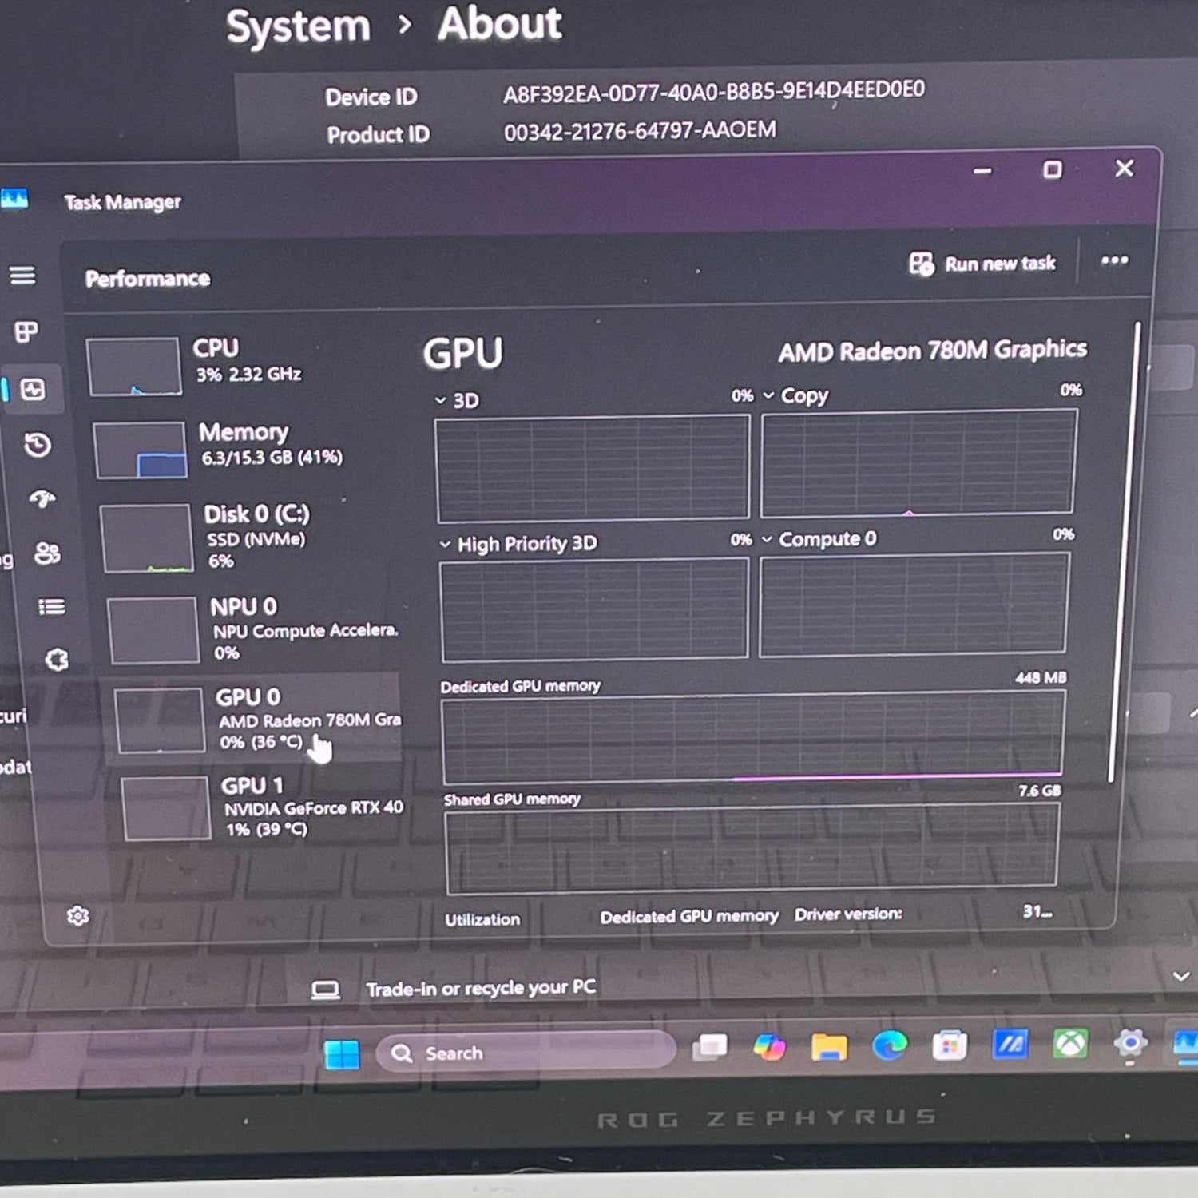Click the 3D engine utilization graph
Image resolution: width=1198 pixels, height=1198 pixels.
[593, 467]
